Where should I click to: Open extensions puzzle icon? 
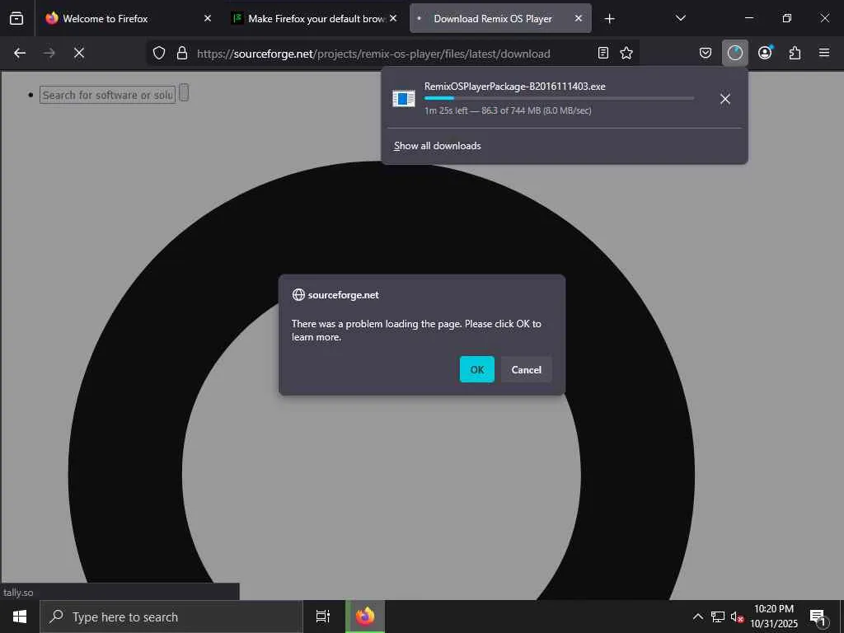tap(795, 53)
